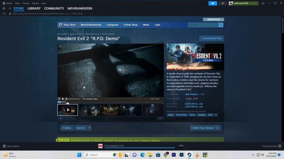Image resolution: width=284 pixels, height=159 pixels.
Task: Open the View menu
Action: (x=17, y=3)
